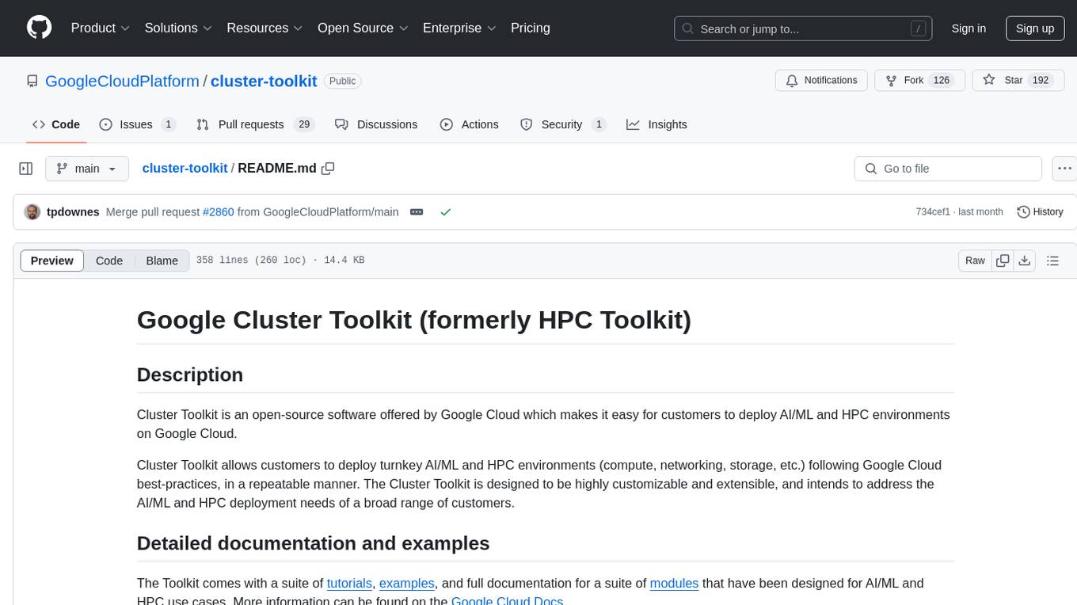Switch to the Pull requests tab
The width and height of the screenshot is (1077, 605).
256,124
